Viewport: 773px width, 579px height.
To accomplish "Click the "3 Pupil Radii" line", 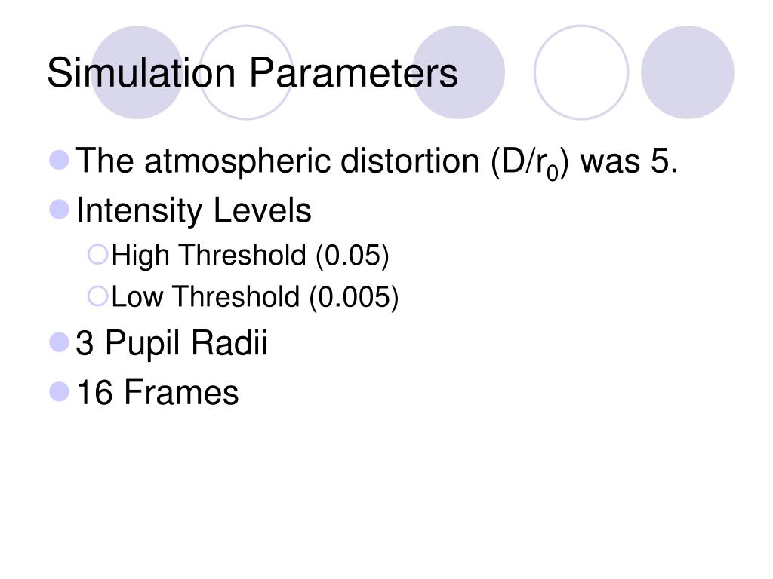I will click(x=172, y=344).
